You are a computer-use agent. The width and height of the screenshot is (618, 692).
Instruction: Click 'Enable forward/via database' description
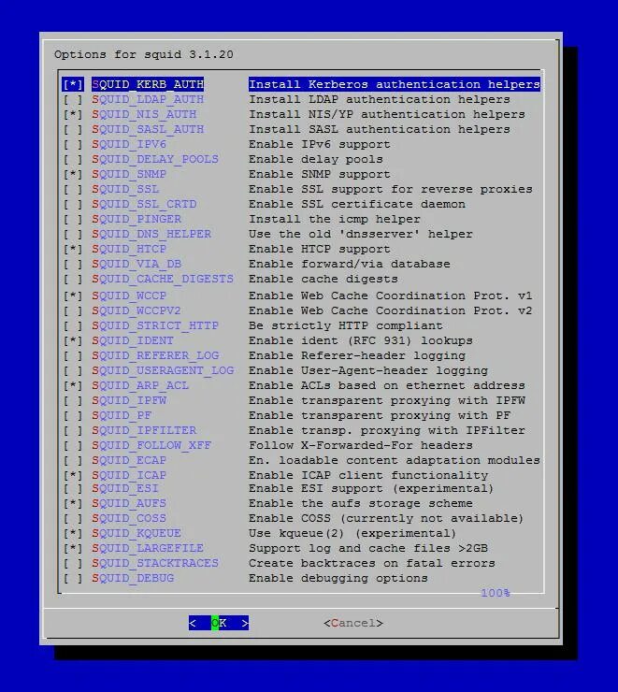click(350, 265)
